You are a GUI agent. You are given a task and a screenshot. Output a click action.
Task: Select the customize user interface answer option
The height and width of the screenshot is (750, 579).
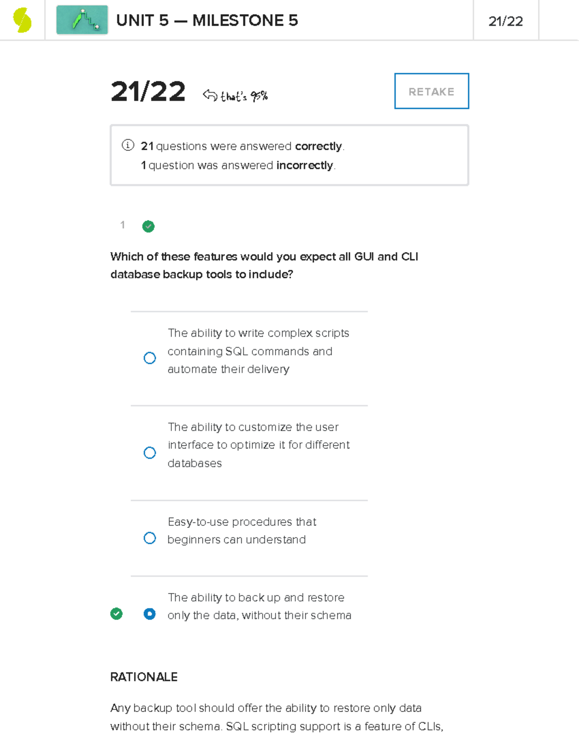point(150,453)
